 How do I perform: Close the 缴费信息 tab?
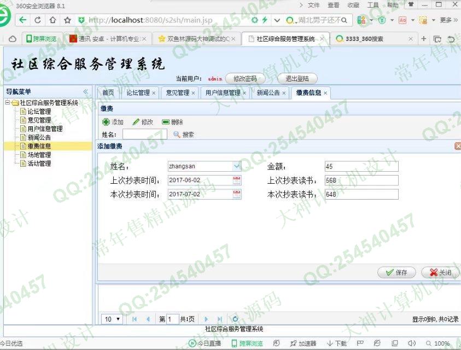[325, 93]
